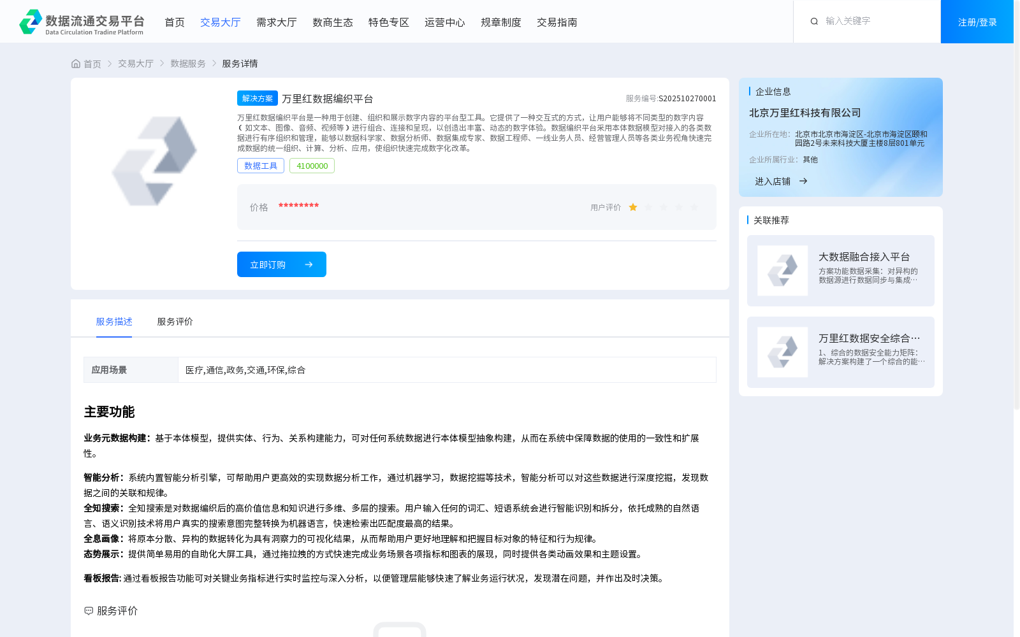Click the first rating star

click(633, 207)
